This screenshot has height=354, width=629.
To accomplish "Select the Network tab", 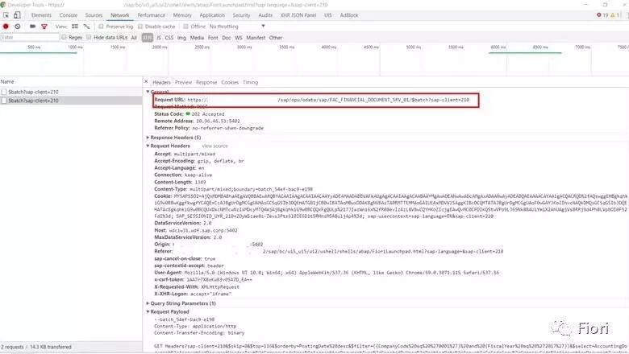I will [x=120, y=15].
